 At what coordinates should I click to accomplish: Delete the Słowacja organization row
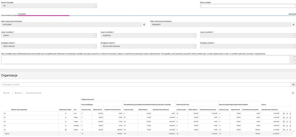click(290, 126)
